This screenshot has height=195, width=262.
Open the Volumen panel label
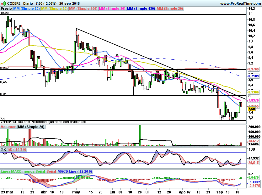(x=8, y=127)
